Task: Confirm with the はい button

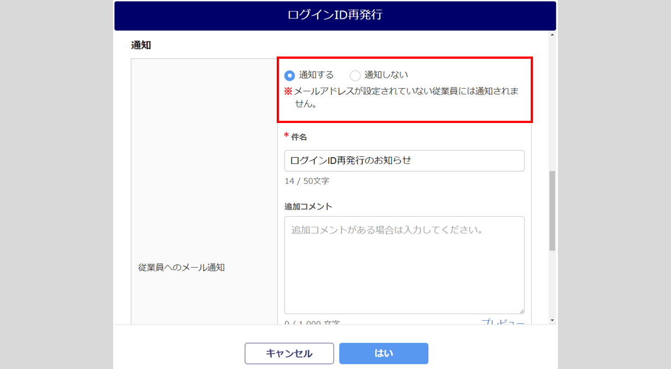Action: coord(384,353)
